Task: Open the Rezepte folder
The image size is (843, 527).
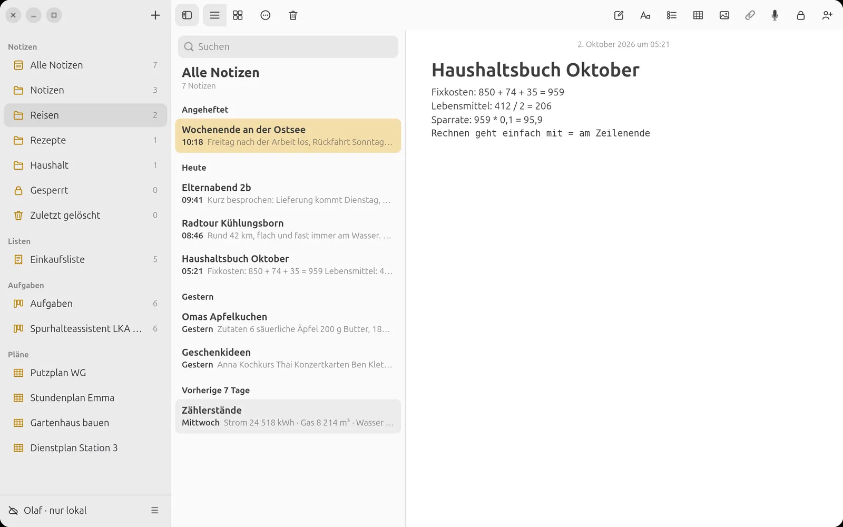Action: [x=85, y=140]
